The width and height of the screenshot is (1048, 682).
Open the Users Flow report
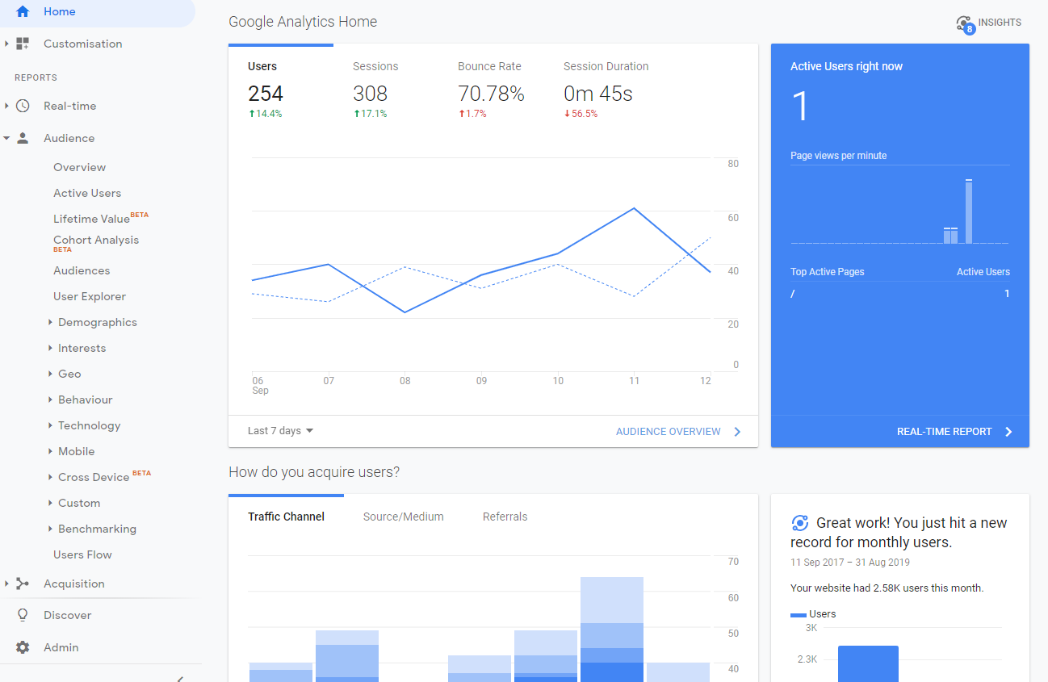[x=82, y=554]
